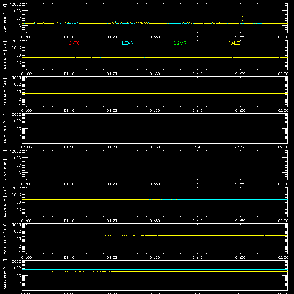Click the 610 MHz [SFU] axis title

click(5, 92)
